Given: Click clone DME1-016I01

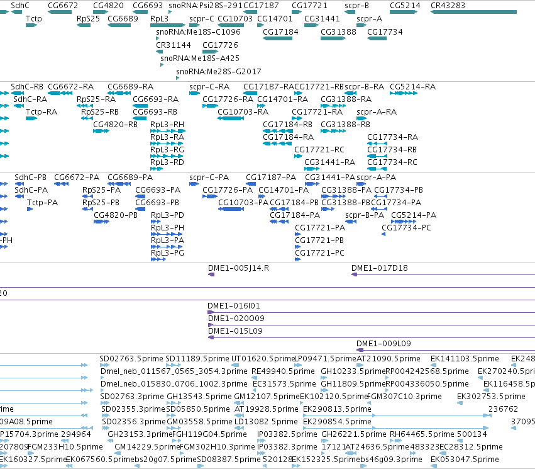Looking at the screenshot, I should (234, 306).
